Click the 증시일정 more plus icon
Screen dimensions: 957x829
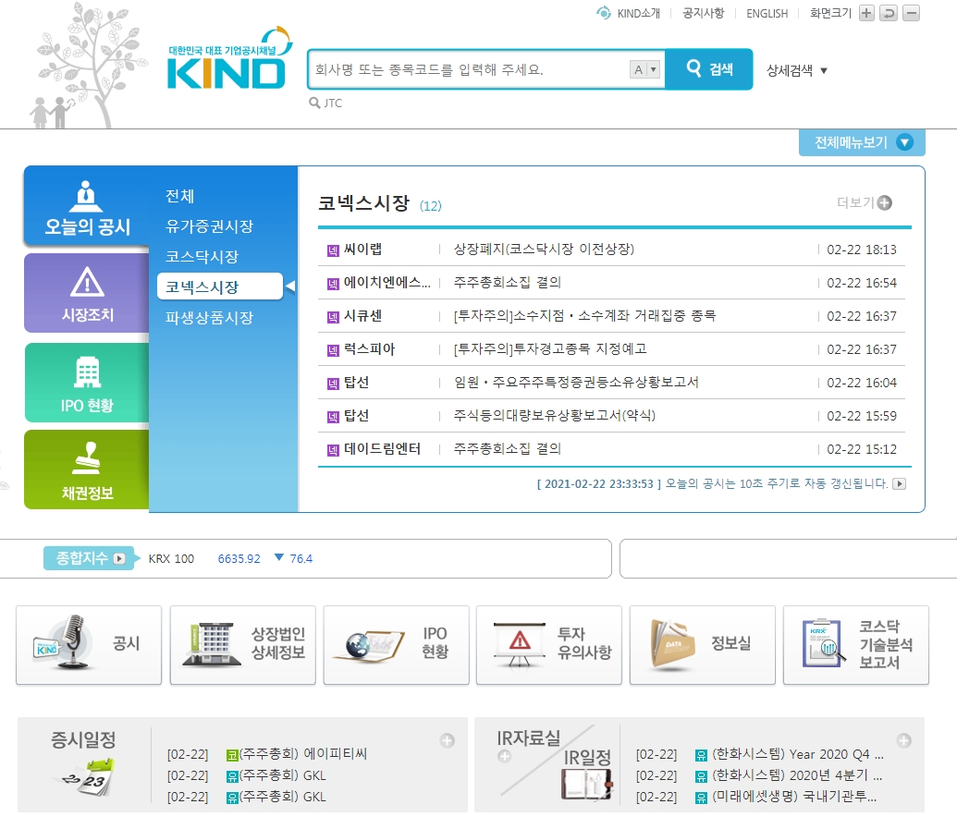point(448,740)
